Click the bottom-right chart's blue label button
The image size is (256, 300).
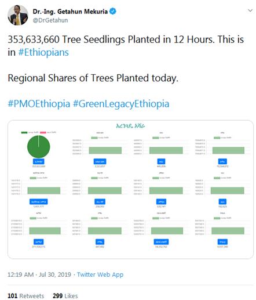point(222,242)
